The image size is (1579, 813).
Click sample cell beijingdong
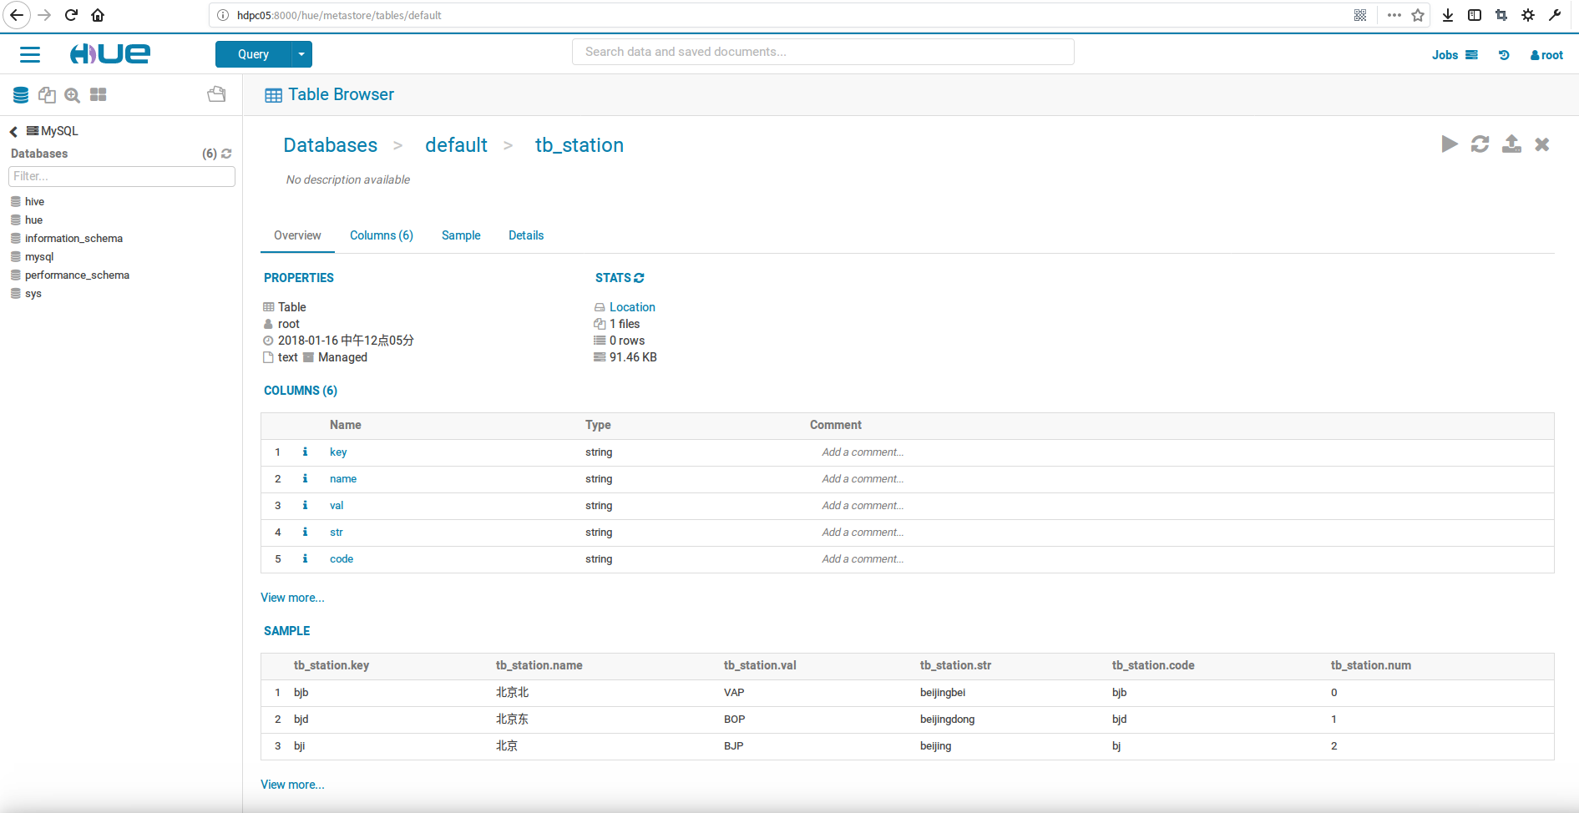947,719
